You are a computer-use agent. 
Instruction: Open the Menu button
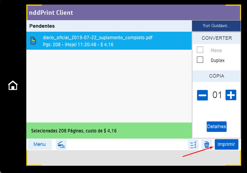[x=40, y=144]
